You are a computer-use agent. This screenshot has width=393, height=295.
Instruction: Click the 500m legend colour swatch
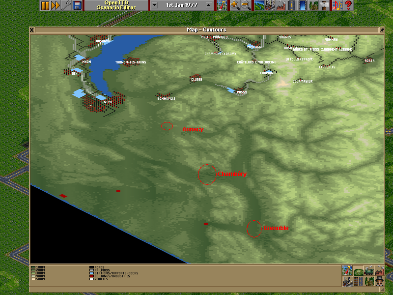click(x=33, y=279)
